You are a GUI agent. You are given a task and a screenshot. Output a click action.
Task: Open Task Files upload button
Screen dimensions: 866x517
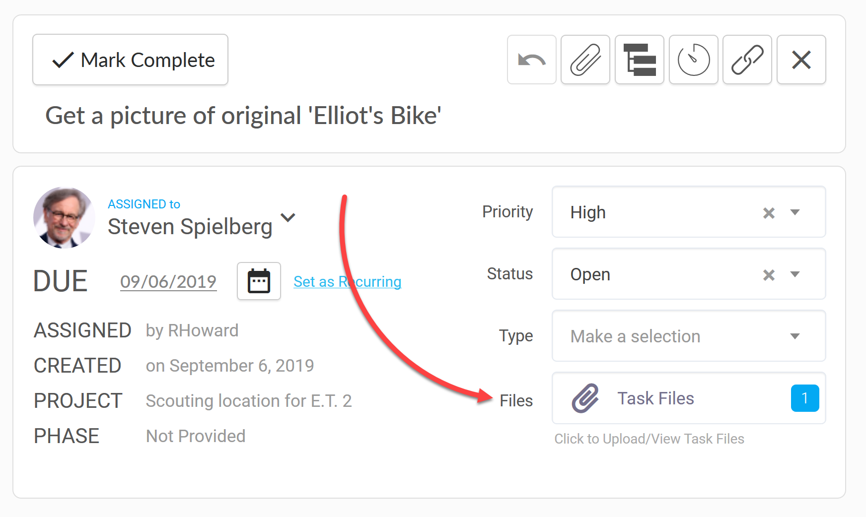tap(689, 398)
